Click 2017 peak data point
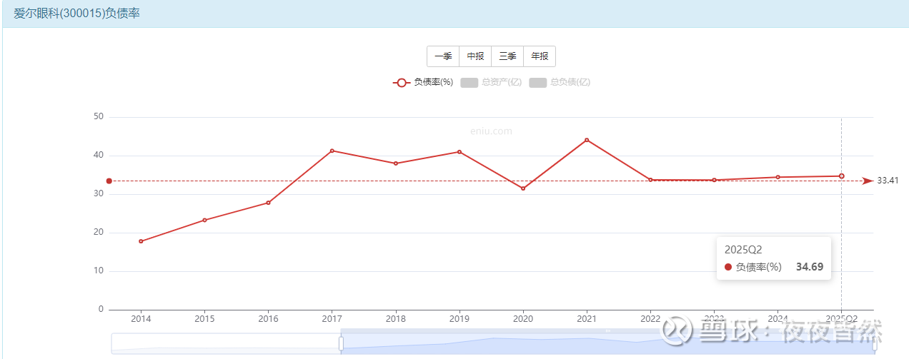This screenshot has width=909, height=359. point(332,151)
